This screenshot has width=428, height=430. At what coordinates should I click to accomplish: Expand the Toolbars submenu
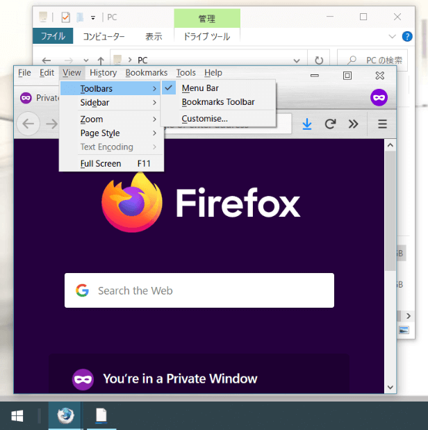[x=110, y=89]
